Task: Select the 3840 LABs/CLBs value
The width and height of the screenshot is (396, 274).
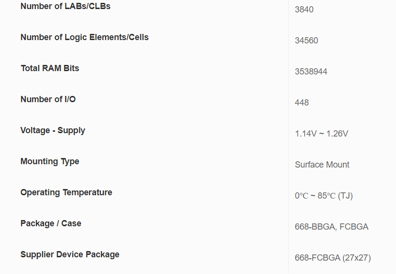Action: coord(304,10)
